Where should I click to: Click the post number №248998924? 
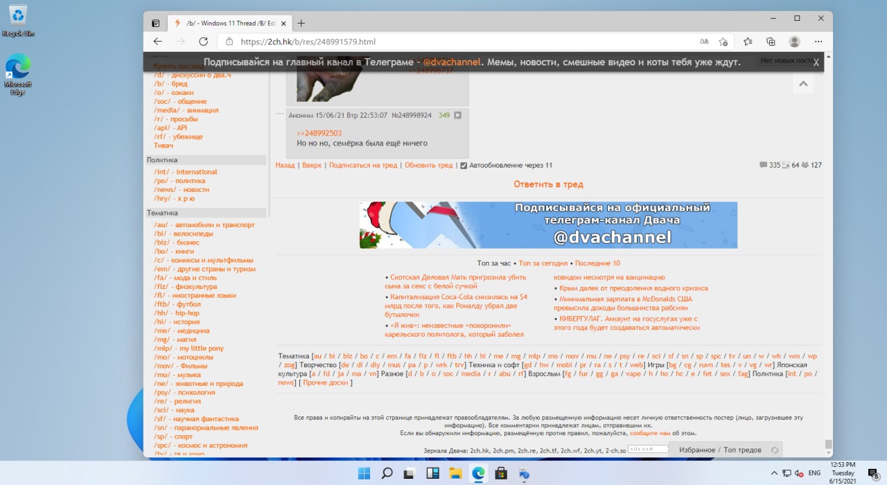(412, 115)
